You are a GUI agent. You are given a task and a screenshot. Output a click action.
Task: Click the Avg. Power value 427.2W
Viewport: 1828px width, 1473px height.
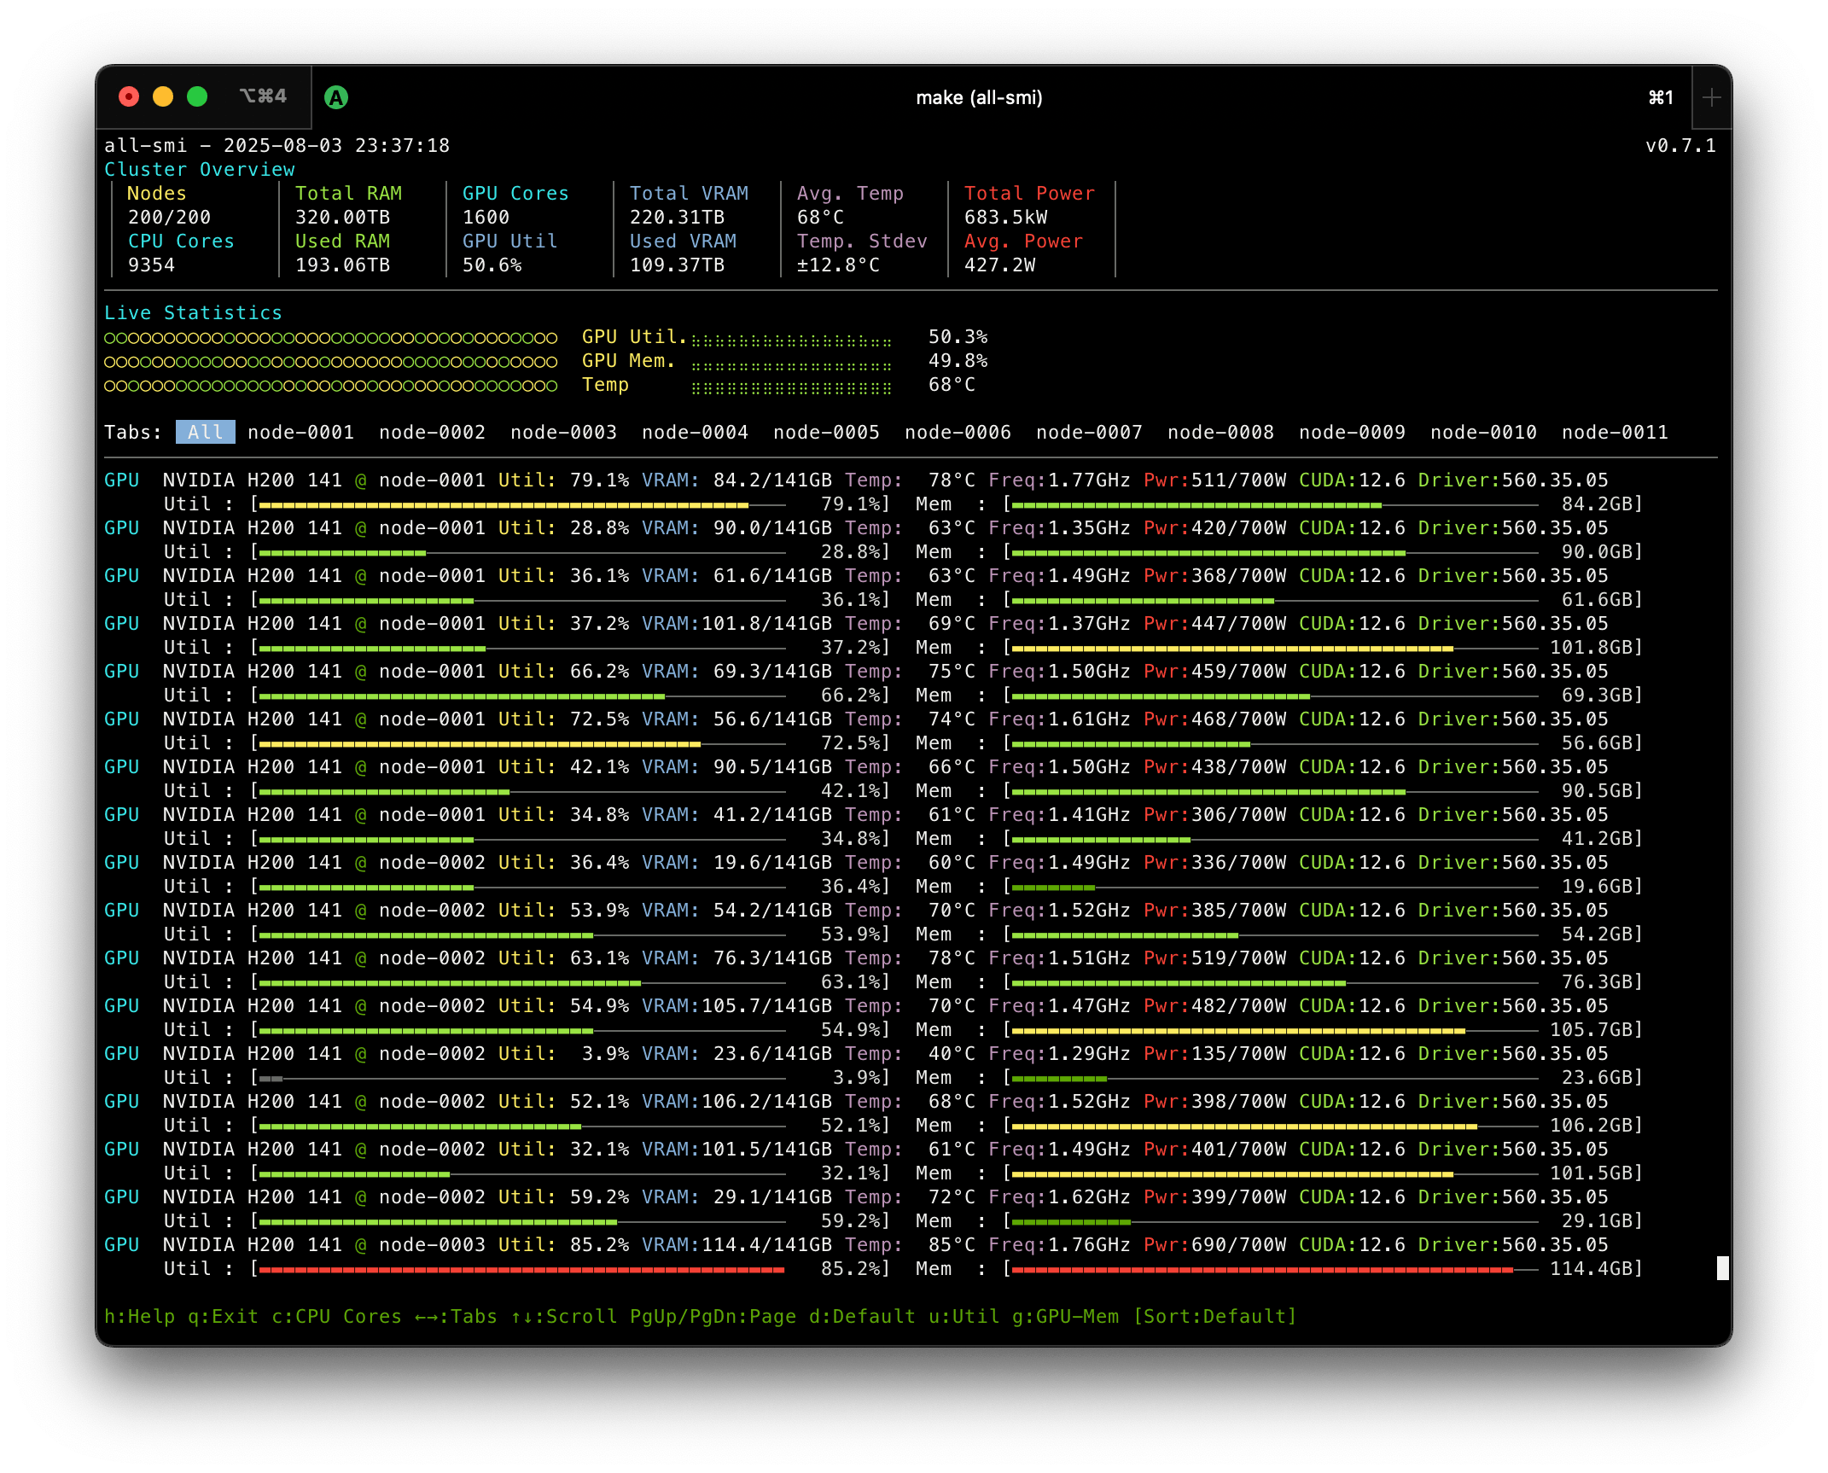(1000, 265)
